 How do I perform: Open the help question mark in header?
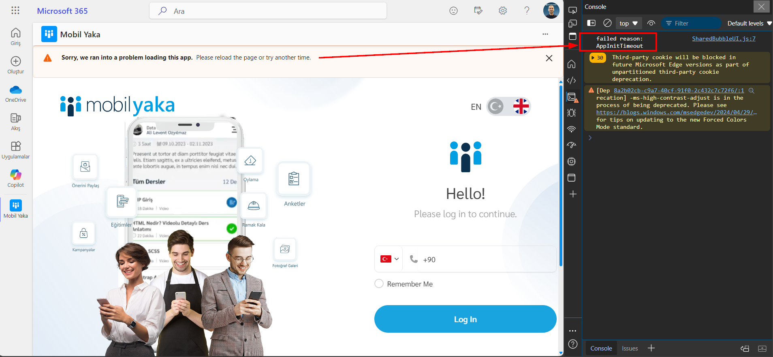(x=527, y=11)
